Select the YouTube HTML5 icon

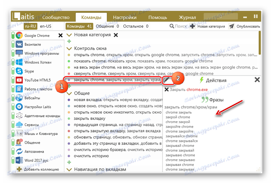pos(19,80)
